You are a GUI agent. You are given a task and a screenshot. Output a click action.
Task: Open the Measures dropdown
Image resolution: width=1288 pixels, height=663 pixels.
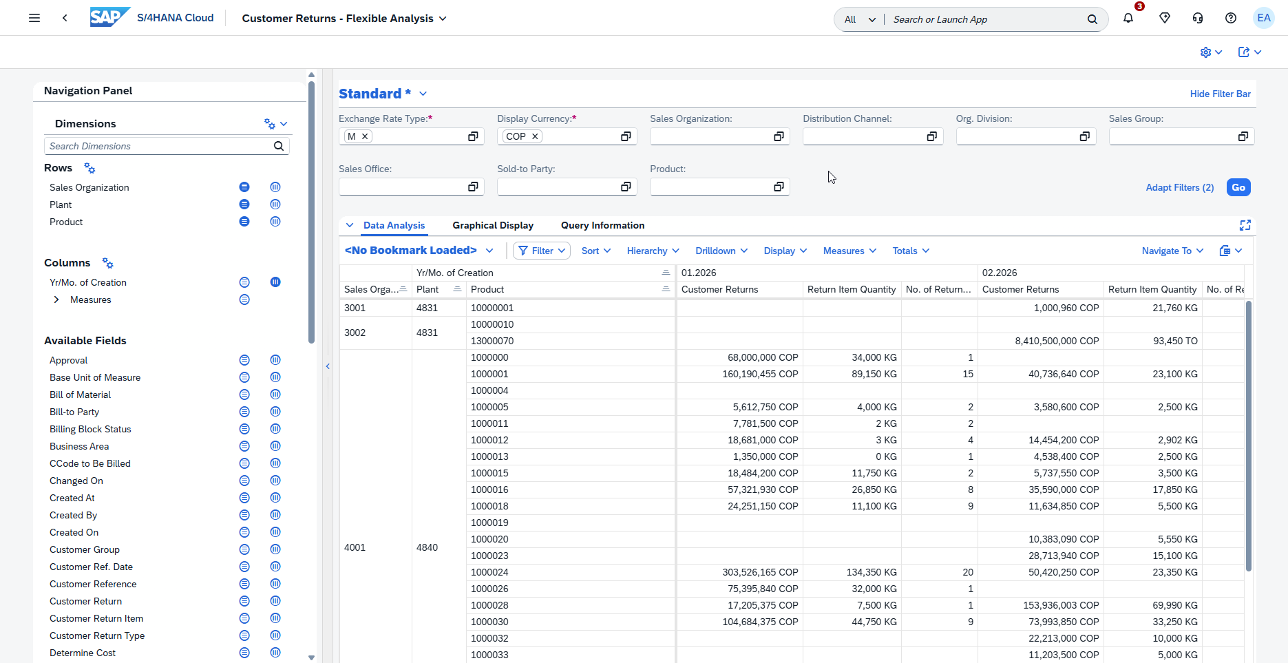849,251
